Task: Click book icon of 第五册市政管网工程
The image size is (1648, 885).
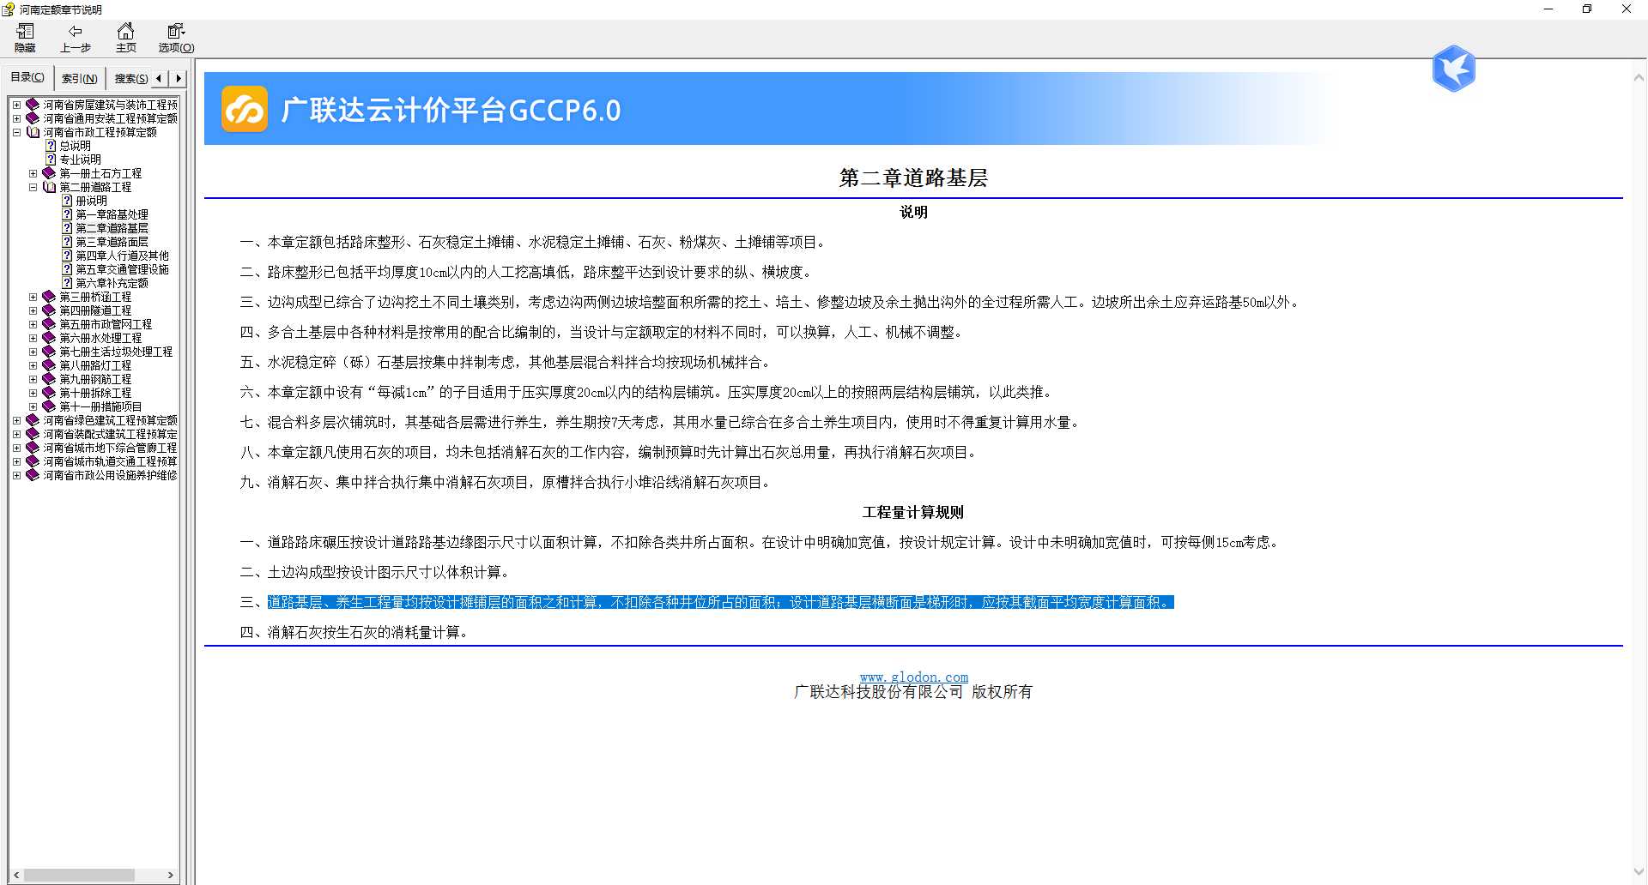Action: click(x=49, y=324)
